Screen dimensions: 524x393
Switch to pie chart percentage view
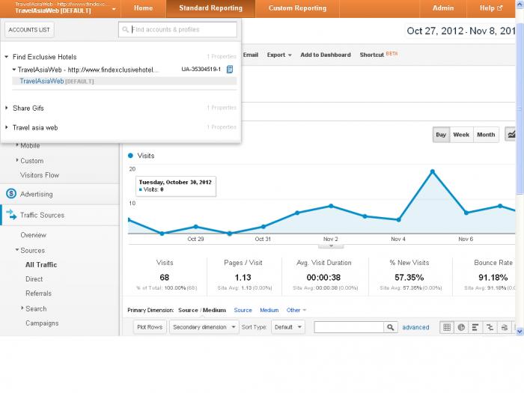pos(461,327)
